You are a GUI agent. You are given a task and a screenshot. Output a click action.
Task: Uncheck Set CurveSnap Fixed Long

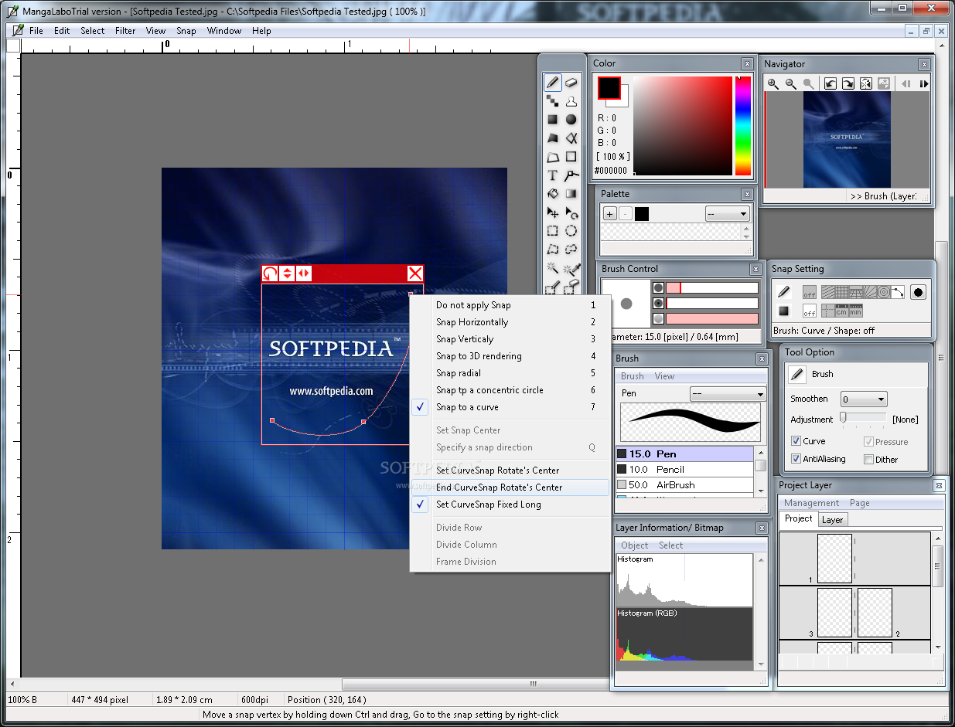pos(510,504)
